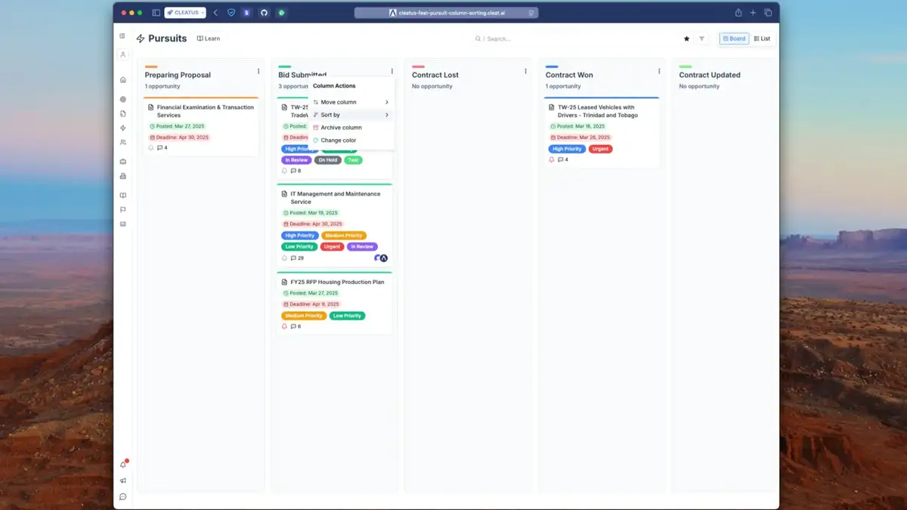This screenshot has height=510, width=907.
Task: Open the home icon in left sidebar
Action: point(123,79)
